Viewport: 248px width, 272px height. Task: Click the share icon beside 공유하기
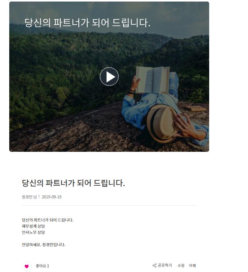pos(154,265)
